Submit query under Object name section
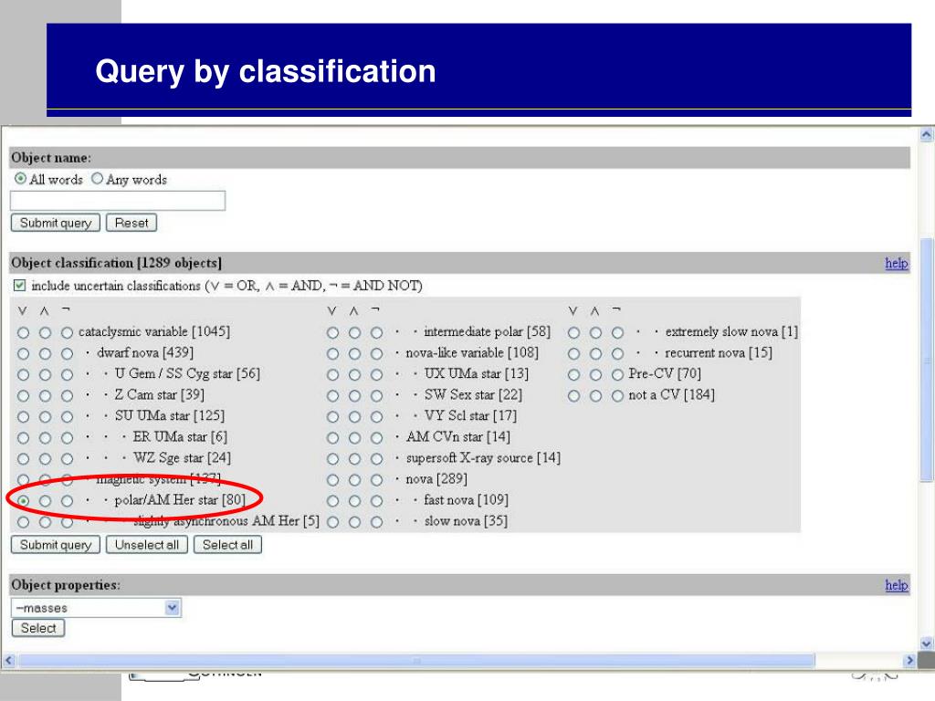Image resolution: width=935 pixels, height=701 pixels. (56, 223)
